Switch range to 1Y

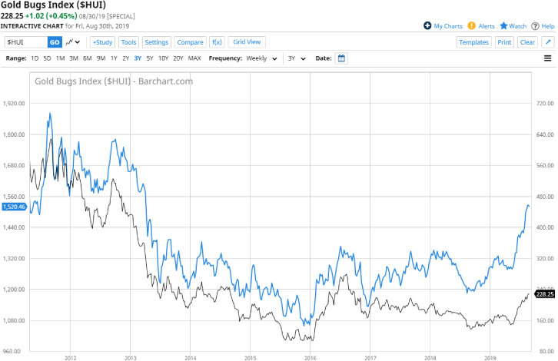point(113,58)
